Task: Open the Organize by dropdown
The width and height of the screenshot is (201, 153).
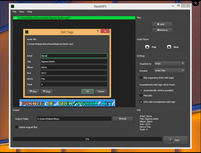Action: (x=170, y=63)
